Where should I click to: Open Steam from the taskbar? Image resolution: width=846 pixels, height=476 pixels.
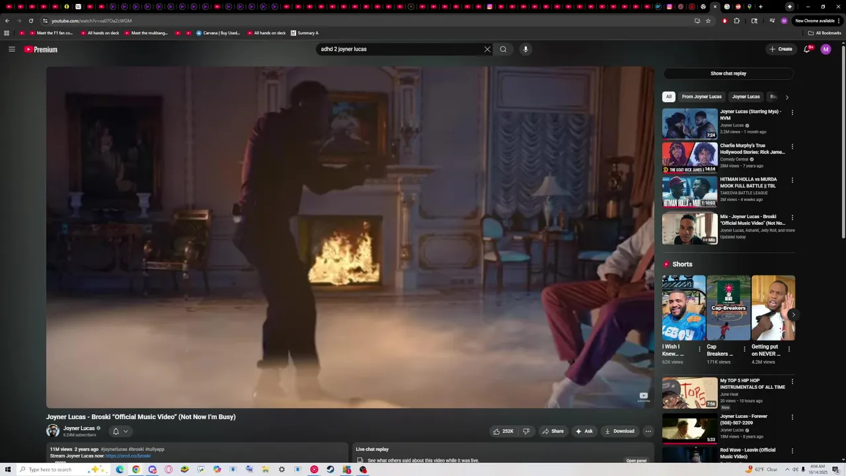tap(330, 469)
